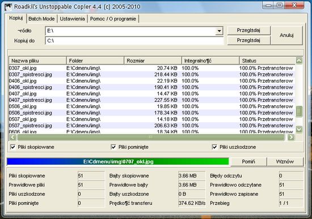Click the size value 218.44 KB
This screenshot has height=219, width=312.
[x=166, y=75]
